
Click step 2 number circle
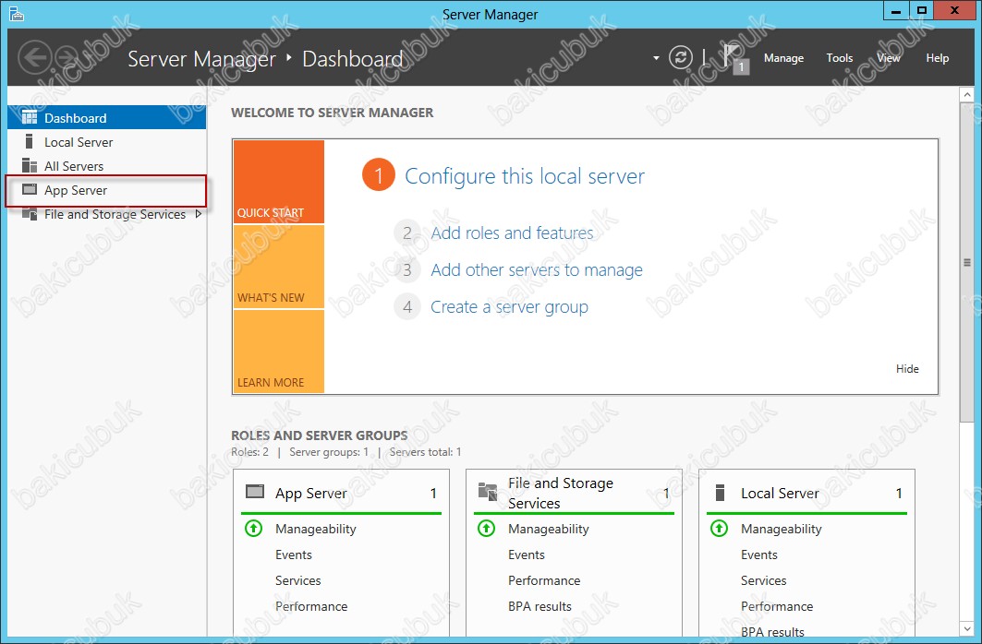407,233
